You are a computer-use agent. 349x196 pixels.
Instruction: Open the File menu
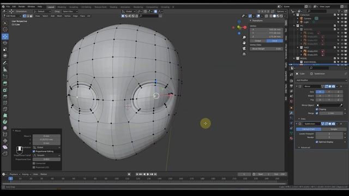click(8, 7)
